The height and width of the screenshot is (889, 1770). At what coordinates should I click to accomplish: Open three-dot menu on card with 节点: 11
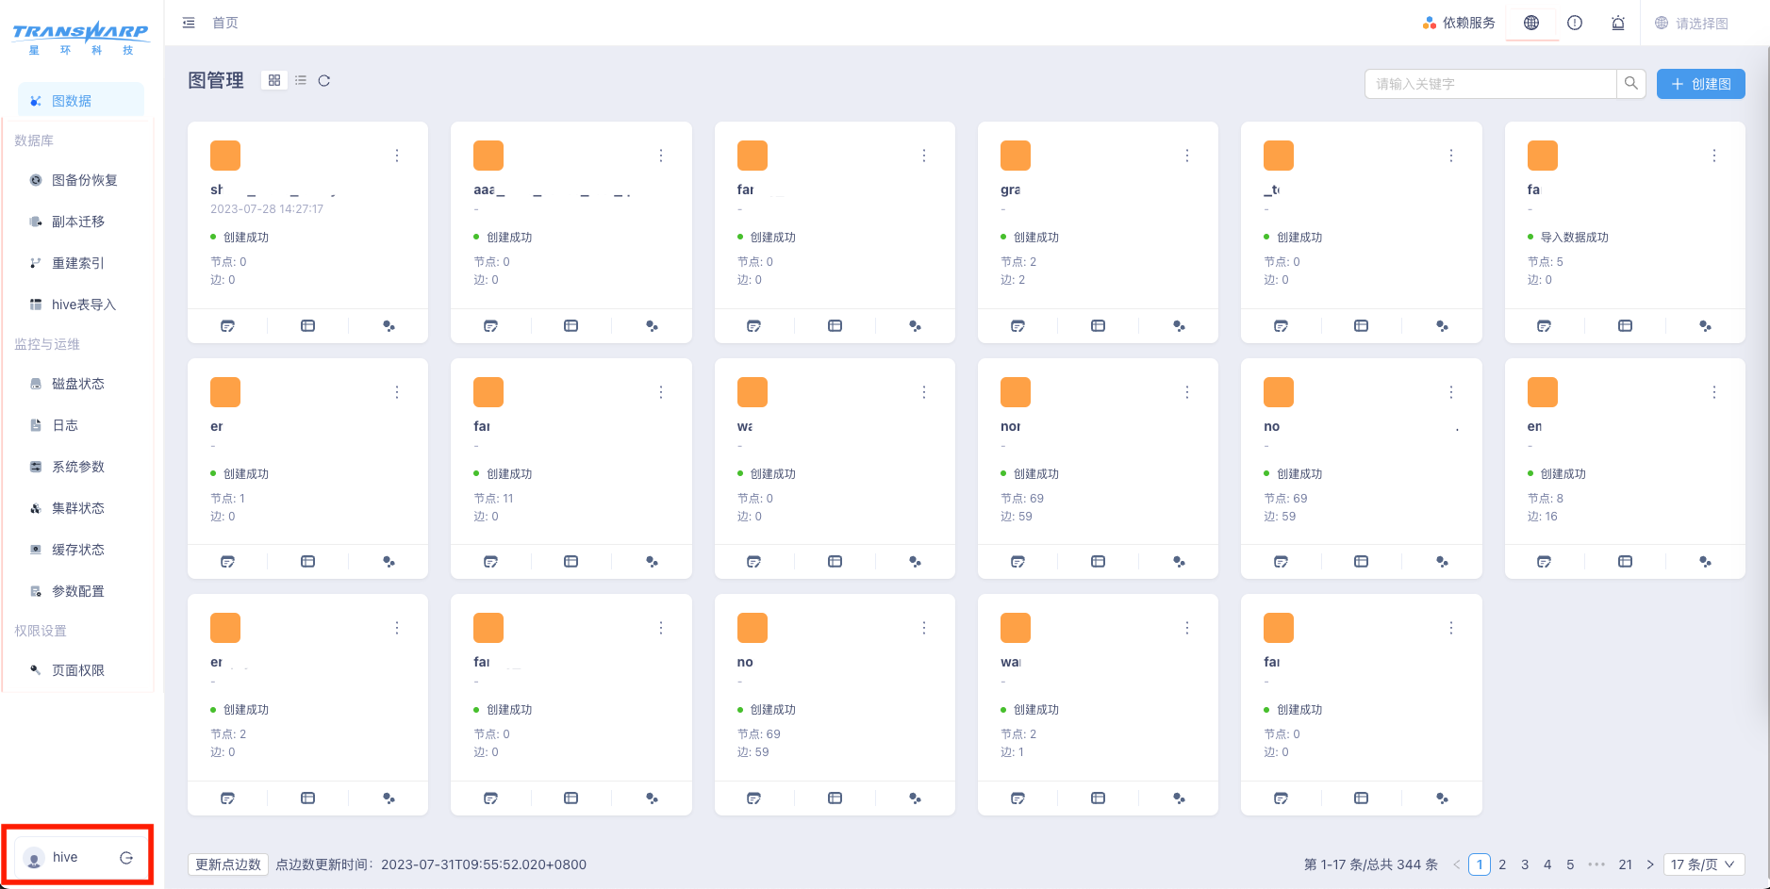[x=661, y=392]
